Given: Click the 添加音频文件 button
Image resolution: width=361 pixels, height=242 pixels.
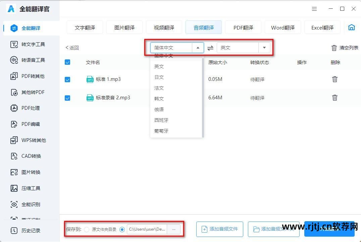Looking at the screenshot, I should click(x=220, y=229).
